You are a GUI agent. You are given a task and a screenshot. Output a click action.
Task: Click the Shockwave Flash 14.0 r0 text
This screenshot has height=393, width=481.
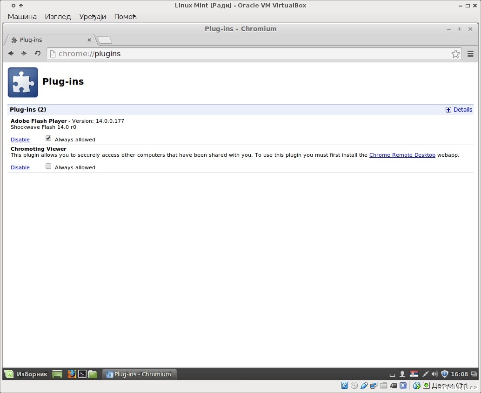pos(43,127)
